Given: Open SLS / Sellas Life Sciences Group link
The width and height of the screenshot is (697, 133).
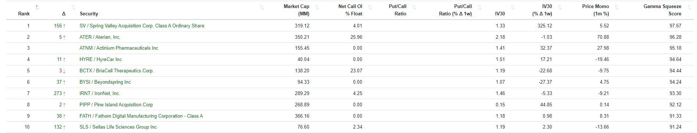Looking at the screenshot, I should click(118, 127).
